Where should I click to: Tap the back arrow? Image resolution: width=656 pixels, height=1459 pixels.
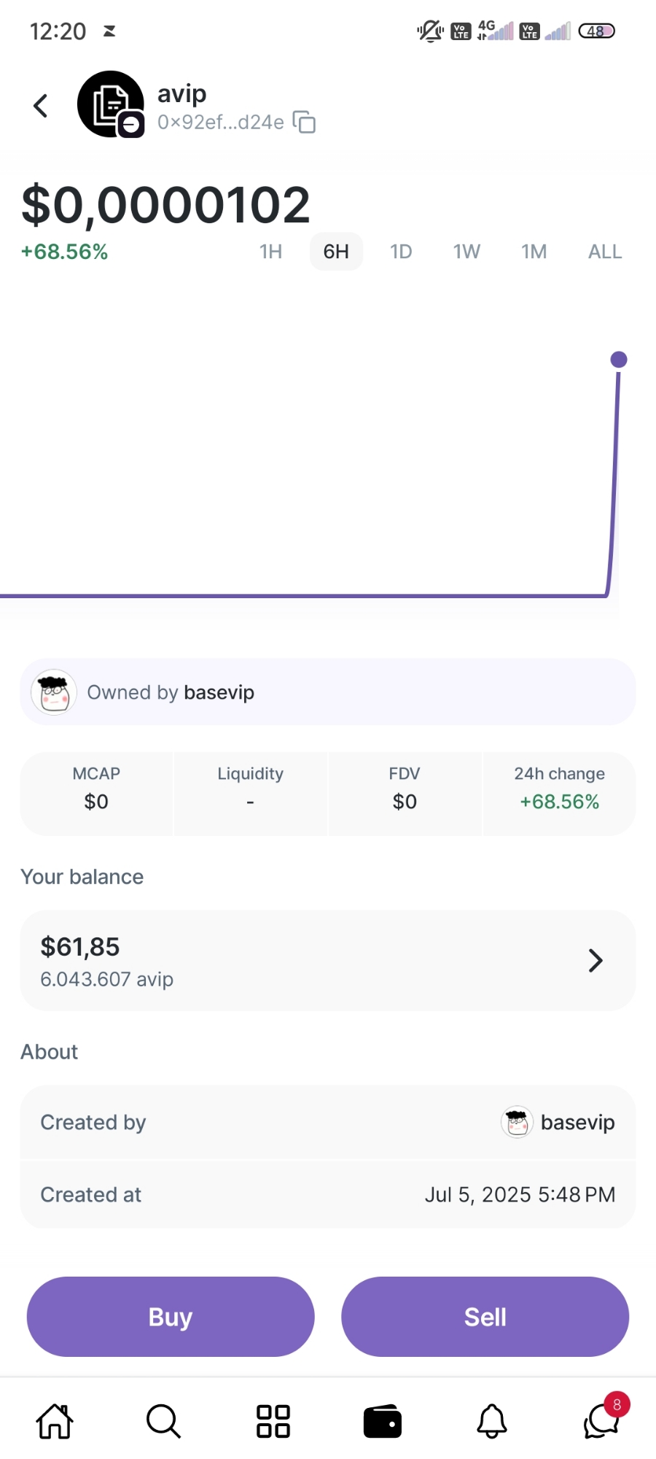coord(41,106)
